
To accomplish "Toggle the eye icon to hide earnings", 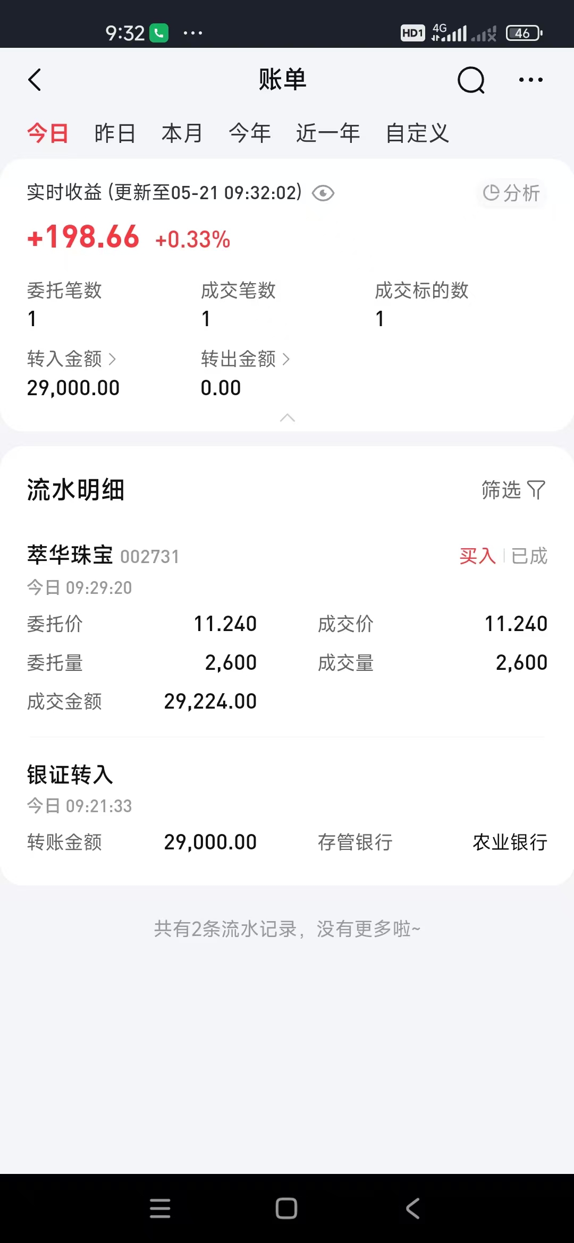I will pyautogui.click(x=323, y=193).
